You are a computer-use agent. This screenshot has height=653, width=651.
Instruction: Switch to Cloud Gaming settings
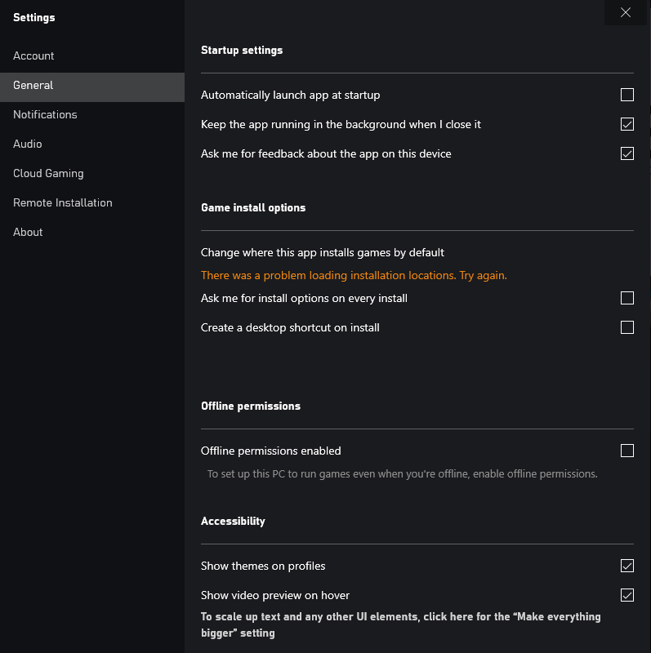pos(48,173)
